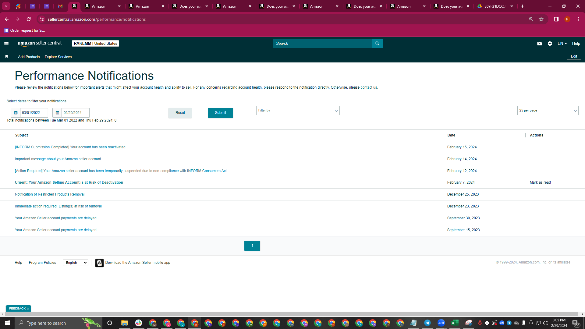Bookmark this page with the star icon
Screen dimensions: 585x329
(x=541, y=19)
